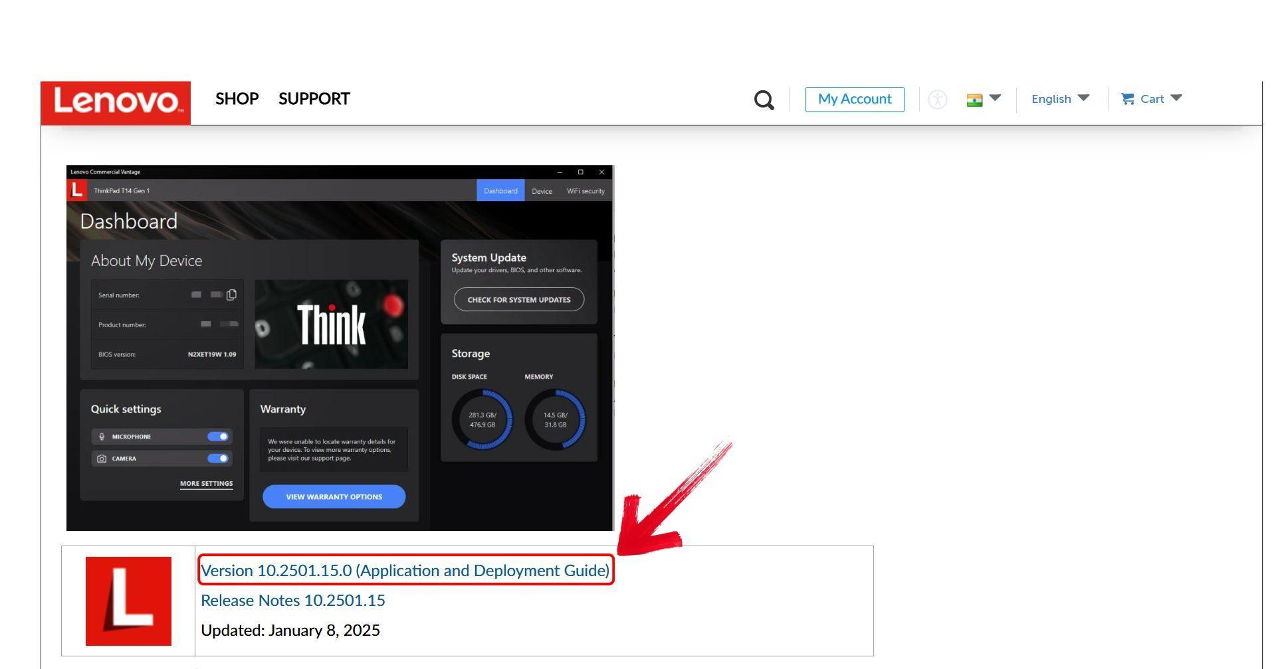Open the English language dropdown

(1060, 99)
